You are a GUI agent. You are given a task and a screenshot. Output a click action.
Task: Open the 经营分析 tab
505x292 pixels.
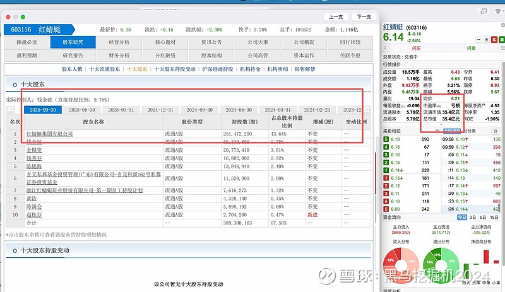pyautogui.click(x=119, y=42)
